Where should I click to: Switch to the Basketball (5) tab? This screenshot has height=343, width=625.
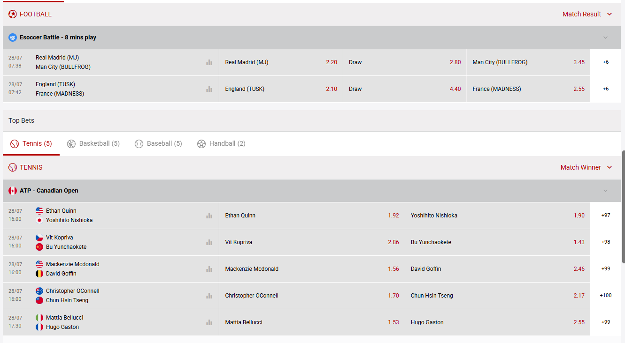(93, 143)
